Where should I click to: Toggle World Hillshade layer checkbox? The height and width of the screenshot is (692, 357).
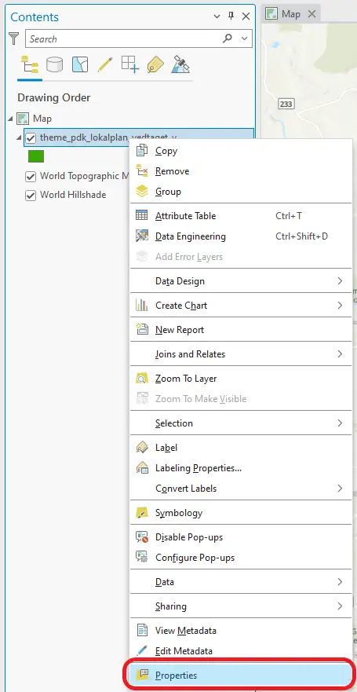tap(31, 195)
